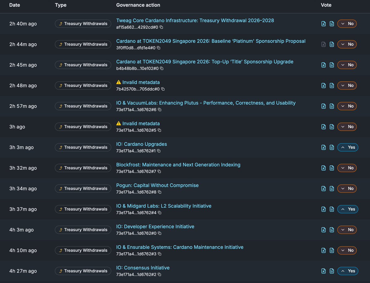Open the anchor icon for IO: Consensus Initiative row

point(323,271)
